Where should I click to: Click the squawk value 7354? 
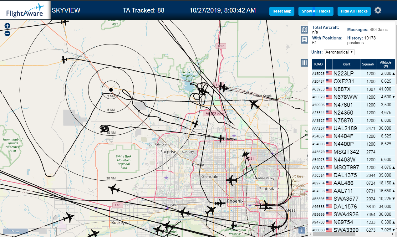(x=371, y=214)
